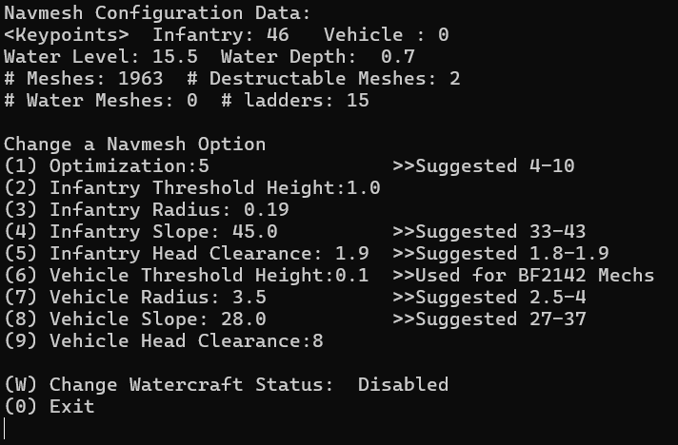Screen dimensions: 678x445
Task: Click the Disabled watercraft status value
Action: click(x=403, y=385)
